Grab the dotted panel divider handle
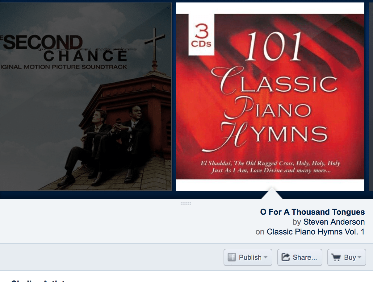373x282 pixels. coord(186,203)
